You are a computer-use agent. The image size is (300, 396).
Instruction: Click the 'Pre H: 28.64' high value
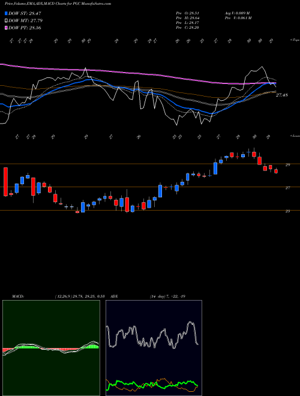click(187, 18)
